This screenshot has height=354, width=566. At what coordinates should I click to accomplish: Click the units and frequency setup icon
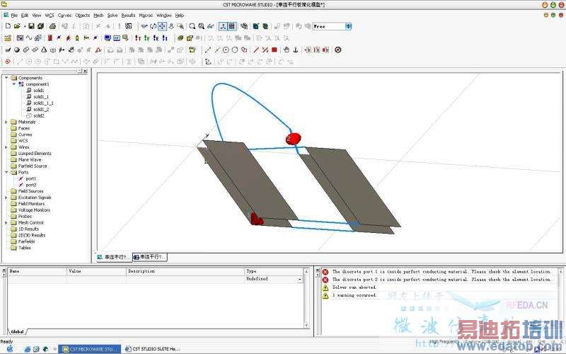point(8,38)
